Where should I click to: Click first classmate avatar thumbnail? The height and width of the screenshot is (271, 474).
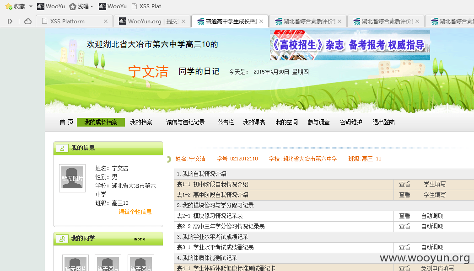(75, 263)
